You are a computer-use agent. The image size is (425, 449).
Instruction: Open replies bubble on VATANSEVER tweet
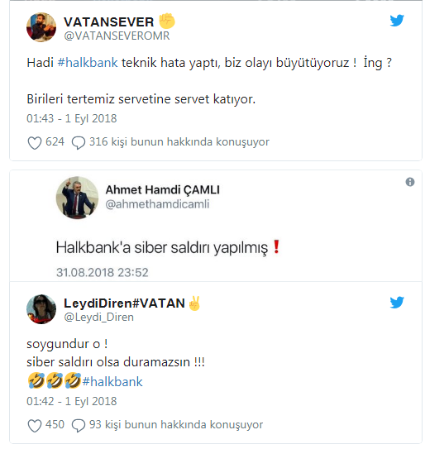79,143
